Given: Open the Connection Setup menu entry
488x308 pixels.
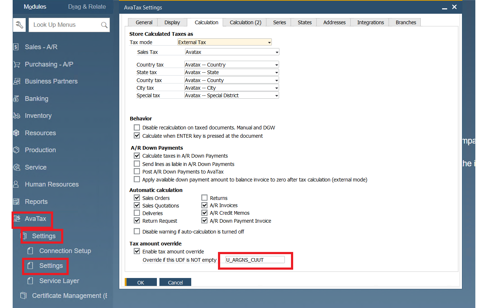Looking at the screenshot, I should point(65,251).
